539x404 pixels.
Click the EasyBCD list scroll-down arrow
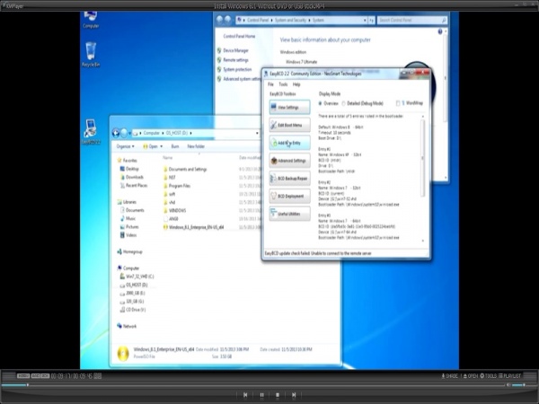click(422, 241)
